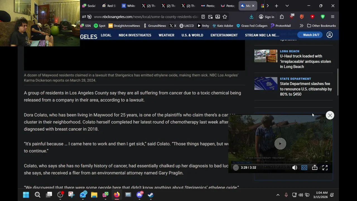Open the Windows Start button
This screenshot has width=357, height=201.
[26, 195]
